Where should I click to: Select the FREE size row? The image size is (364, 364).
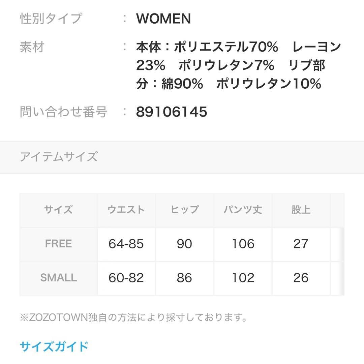tap(58, 243)
